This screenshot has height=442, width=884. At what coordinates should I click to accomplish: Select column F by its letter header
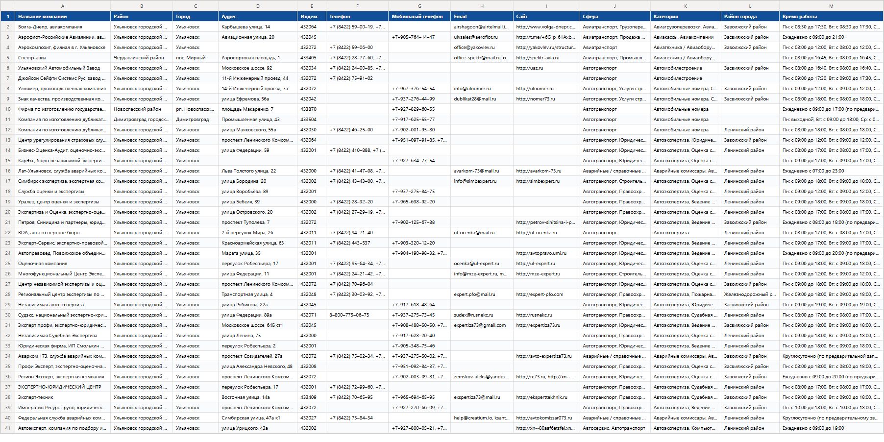point(357,6)
